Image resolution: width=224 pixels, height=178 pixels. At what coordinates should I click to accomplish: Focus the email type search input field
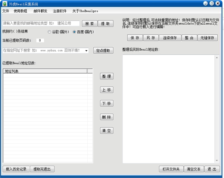coord(41,24)
